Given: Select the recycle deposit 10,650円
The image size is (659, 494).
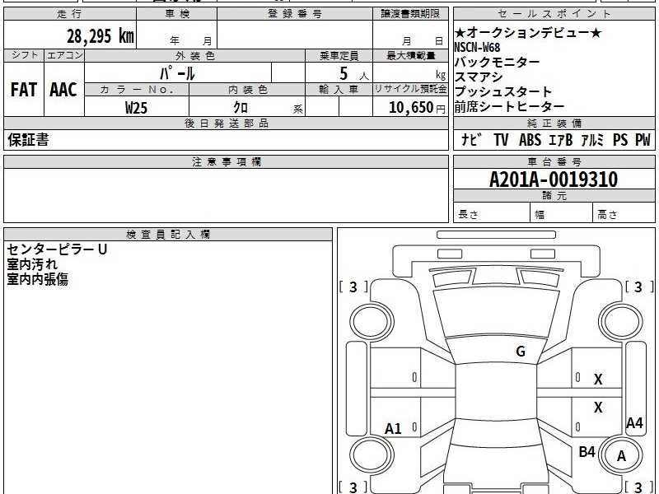Looking at the screenshot, I should click(x=417, y=108).
